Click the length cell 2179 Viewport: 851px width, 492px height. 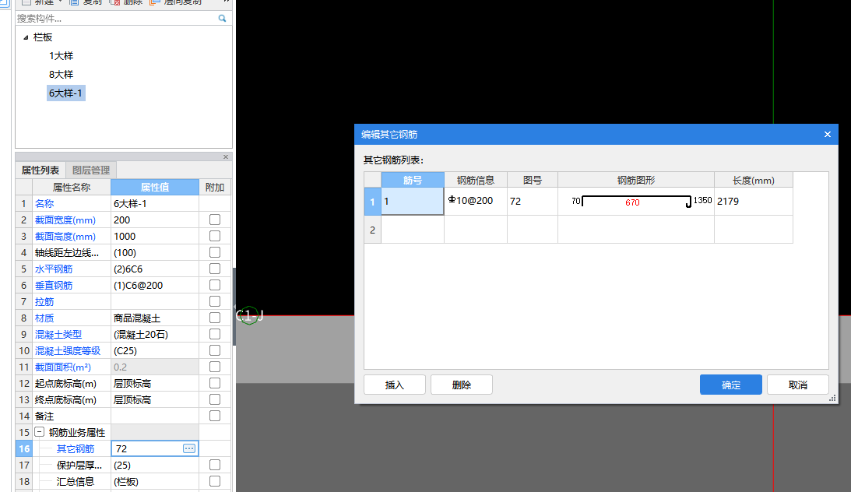click(x=754, y=202)
